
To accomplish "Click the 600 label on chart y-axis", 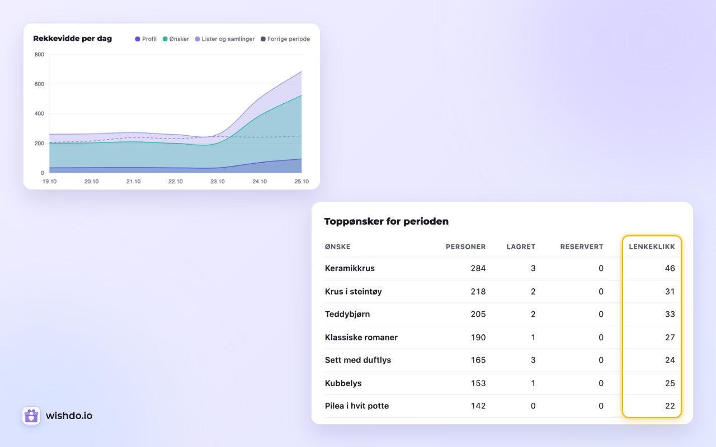I will (x=39, y=84).
